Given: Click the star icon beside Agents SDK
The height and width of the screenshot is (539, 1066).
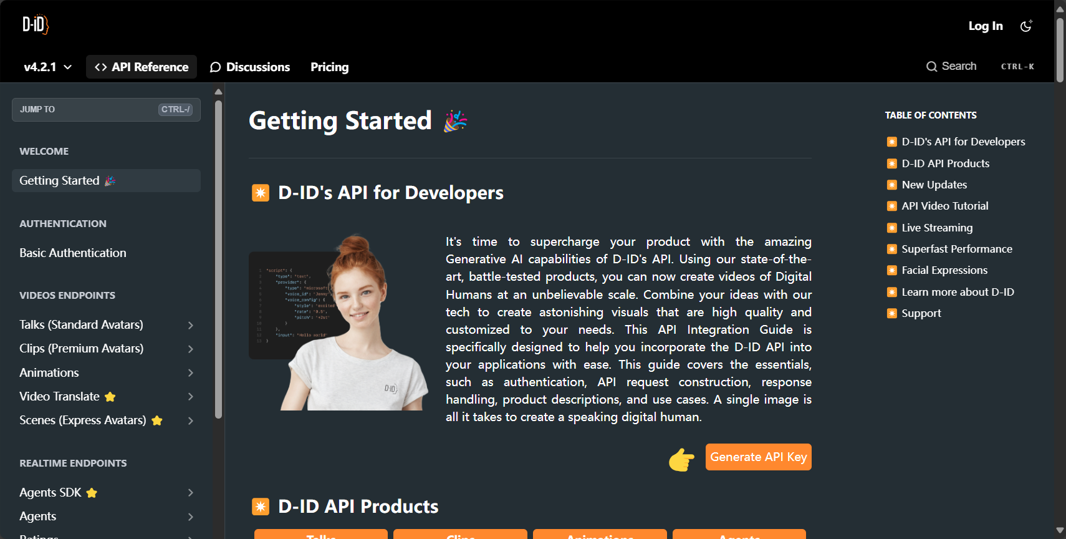Looking at the screenshot, I should (92, 493).
